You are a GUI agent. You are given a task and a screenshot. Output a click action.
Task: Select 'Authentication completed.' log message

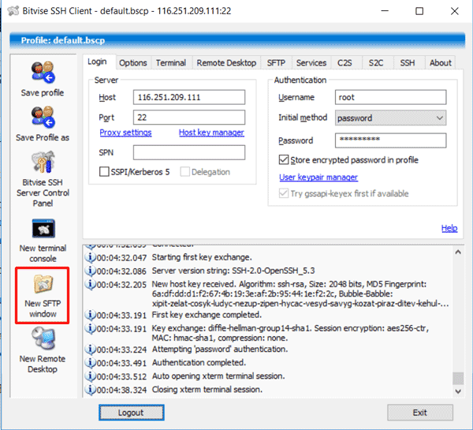pyautogui.click(x=199, y=362)
